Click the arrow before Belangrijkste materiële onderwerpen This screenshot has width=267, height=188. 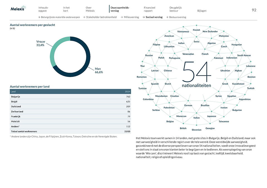(x=39, y=17)
